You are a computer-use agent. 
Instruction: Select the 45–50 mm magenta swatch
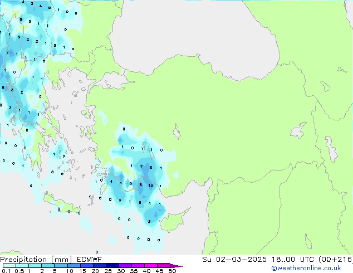[x=164, y=266]
